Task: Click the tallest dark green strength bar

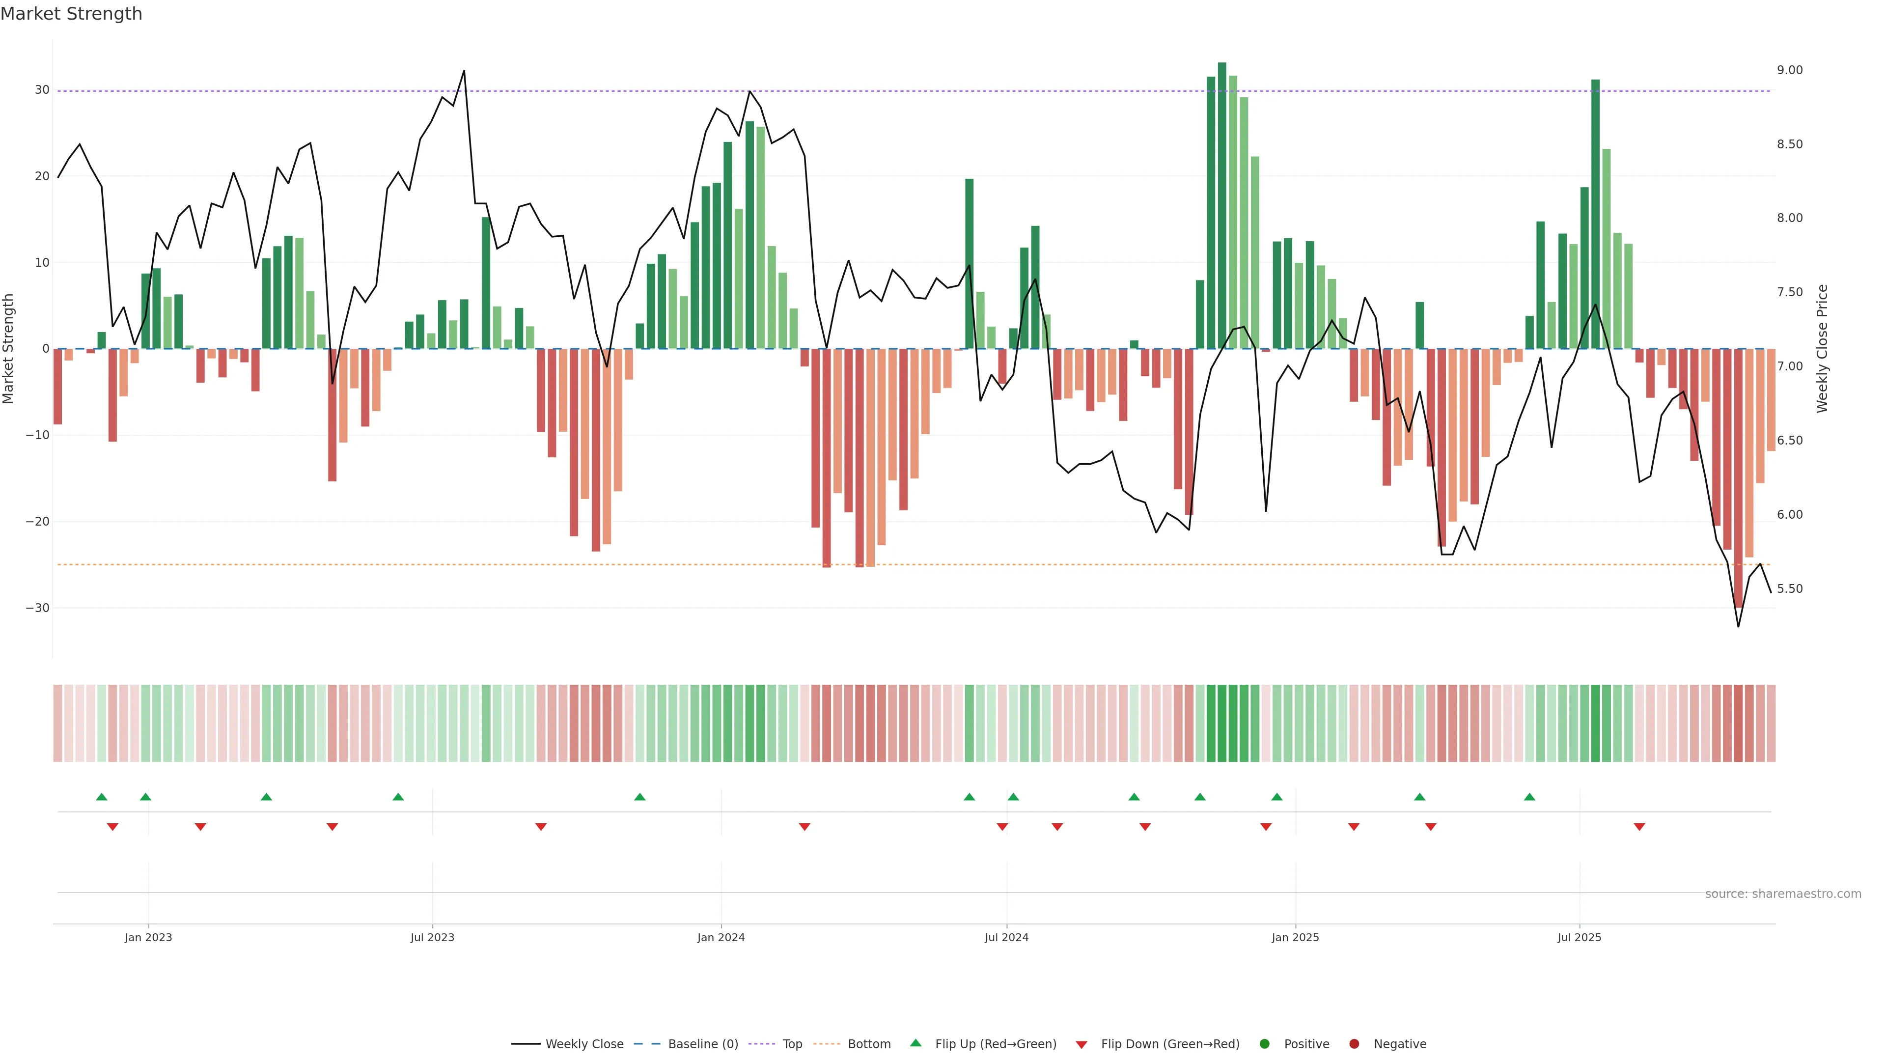Action: [x=1222, y=205]
